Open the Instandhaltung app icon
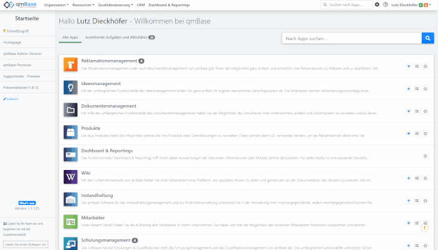 [70, 199]
